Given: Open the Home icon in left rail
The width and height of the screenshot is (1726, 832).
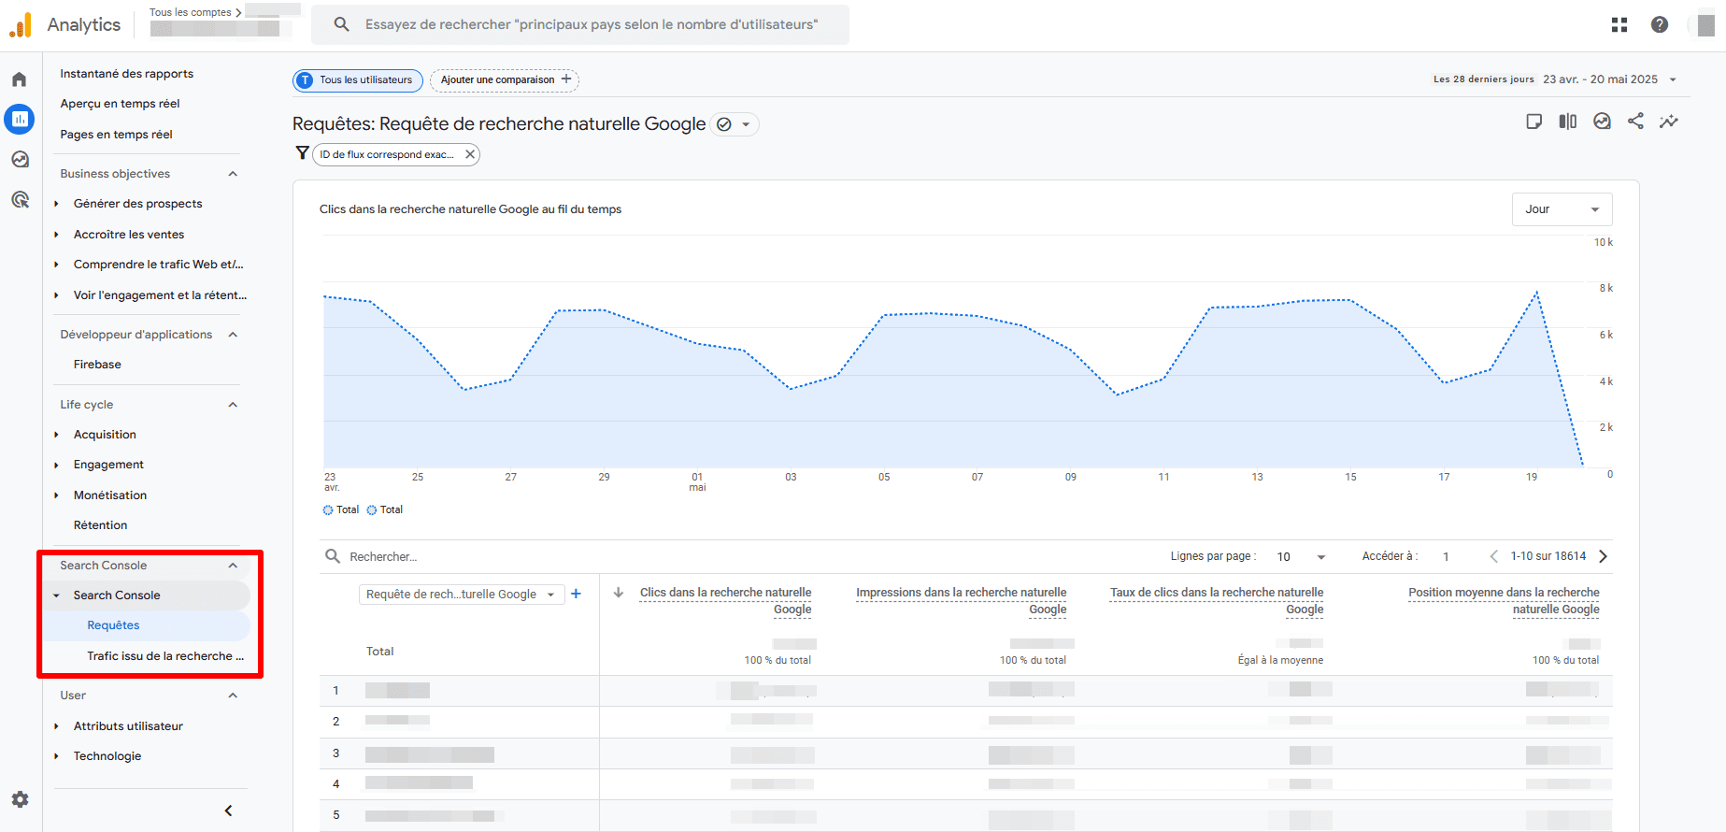Looking at the screenshot, I should pyautogui.click(x=20, y=79).
